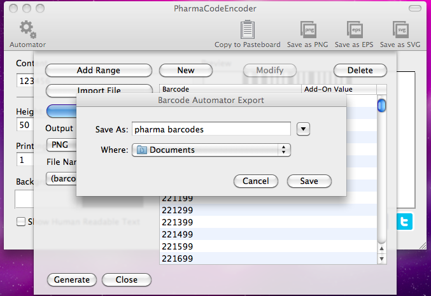Click the Twitter bird icon
This screenshot has height=296, width=431.
(405, 222)
